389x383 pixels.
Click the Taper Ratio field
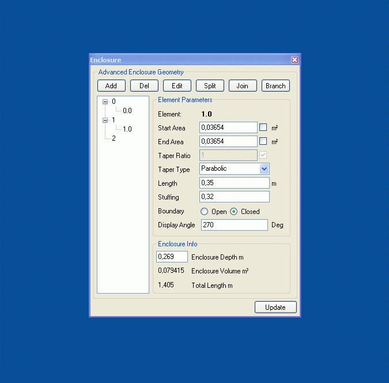[x=228, y=155]
